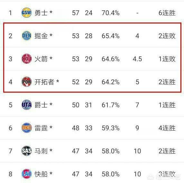The width and height of the screenshot is (184, 183).
Task: Tap the LAC Clippers team logo
Action: pos(27,174)
